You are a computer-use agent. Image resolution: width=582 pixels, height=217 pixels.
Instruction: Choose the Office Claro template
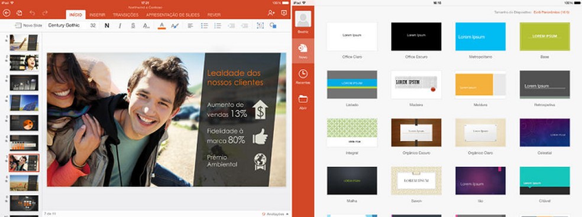(x=352, y=37)
